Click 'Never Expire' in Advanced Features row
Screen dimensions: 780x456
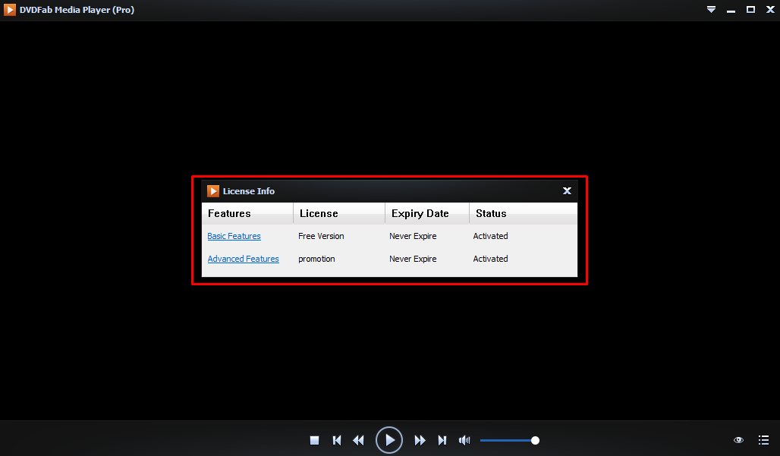pyautogui.click(x=413, y=259)
